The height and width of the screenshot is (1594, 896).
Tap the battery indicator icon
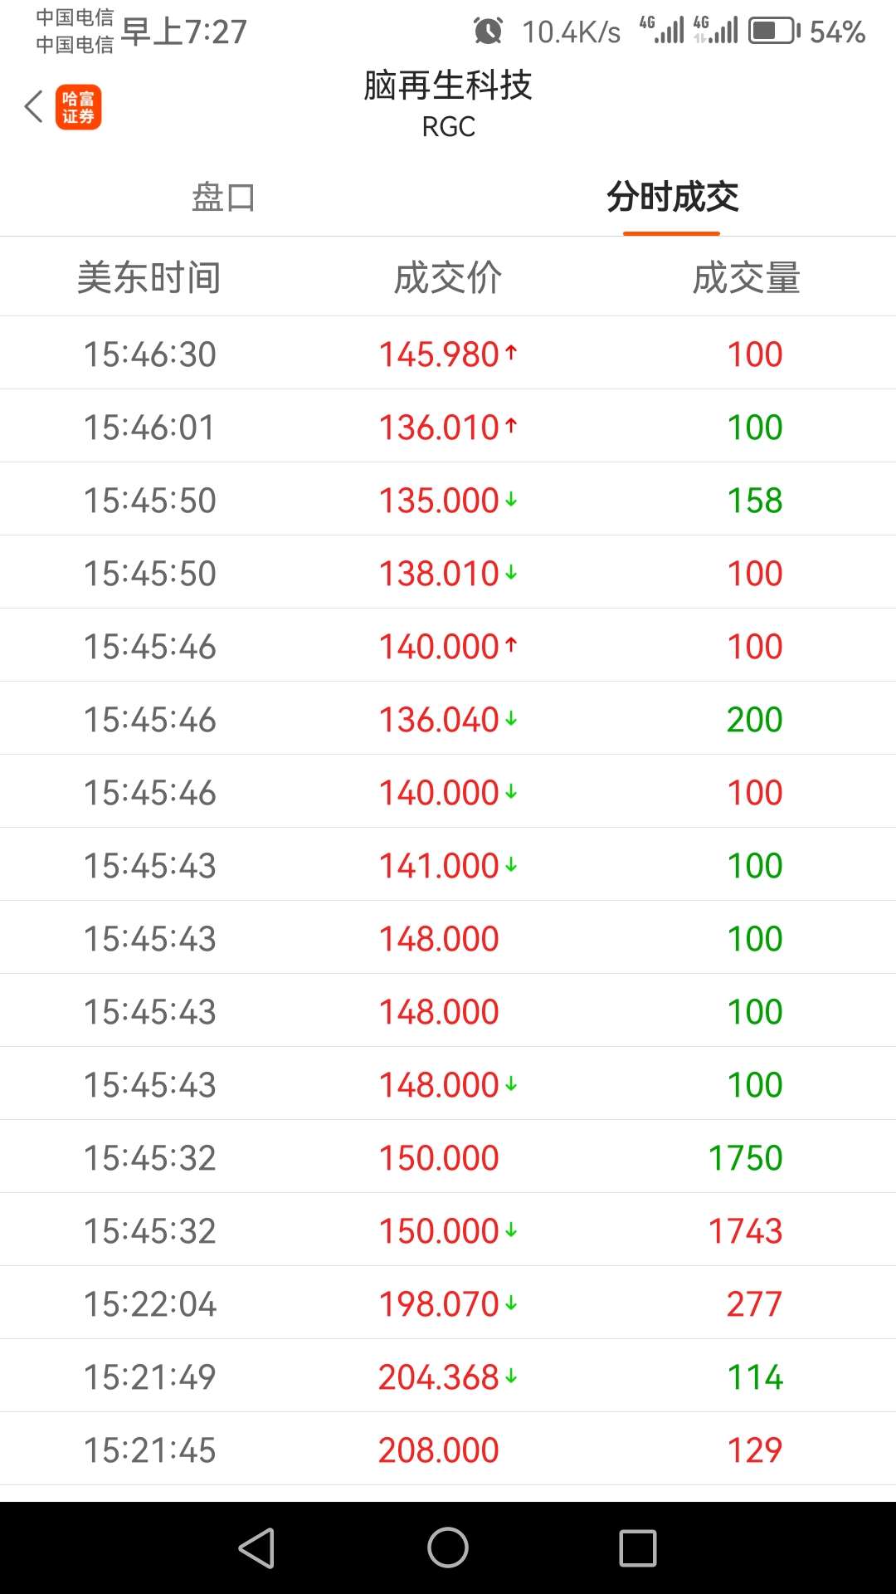click(x=775, y=32)
